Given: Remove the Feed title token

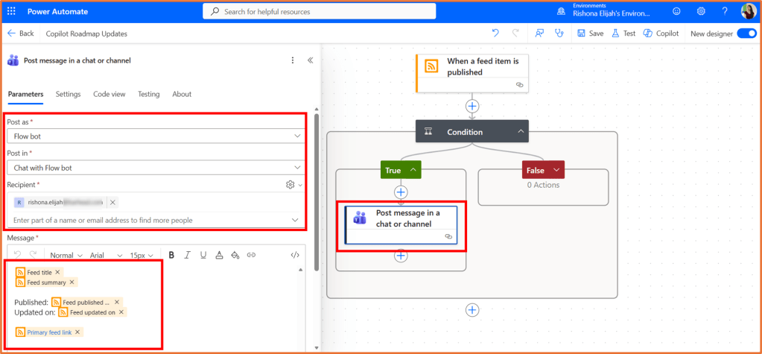Looking at the screenshot, I should (57, 272).
